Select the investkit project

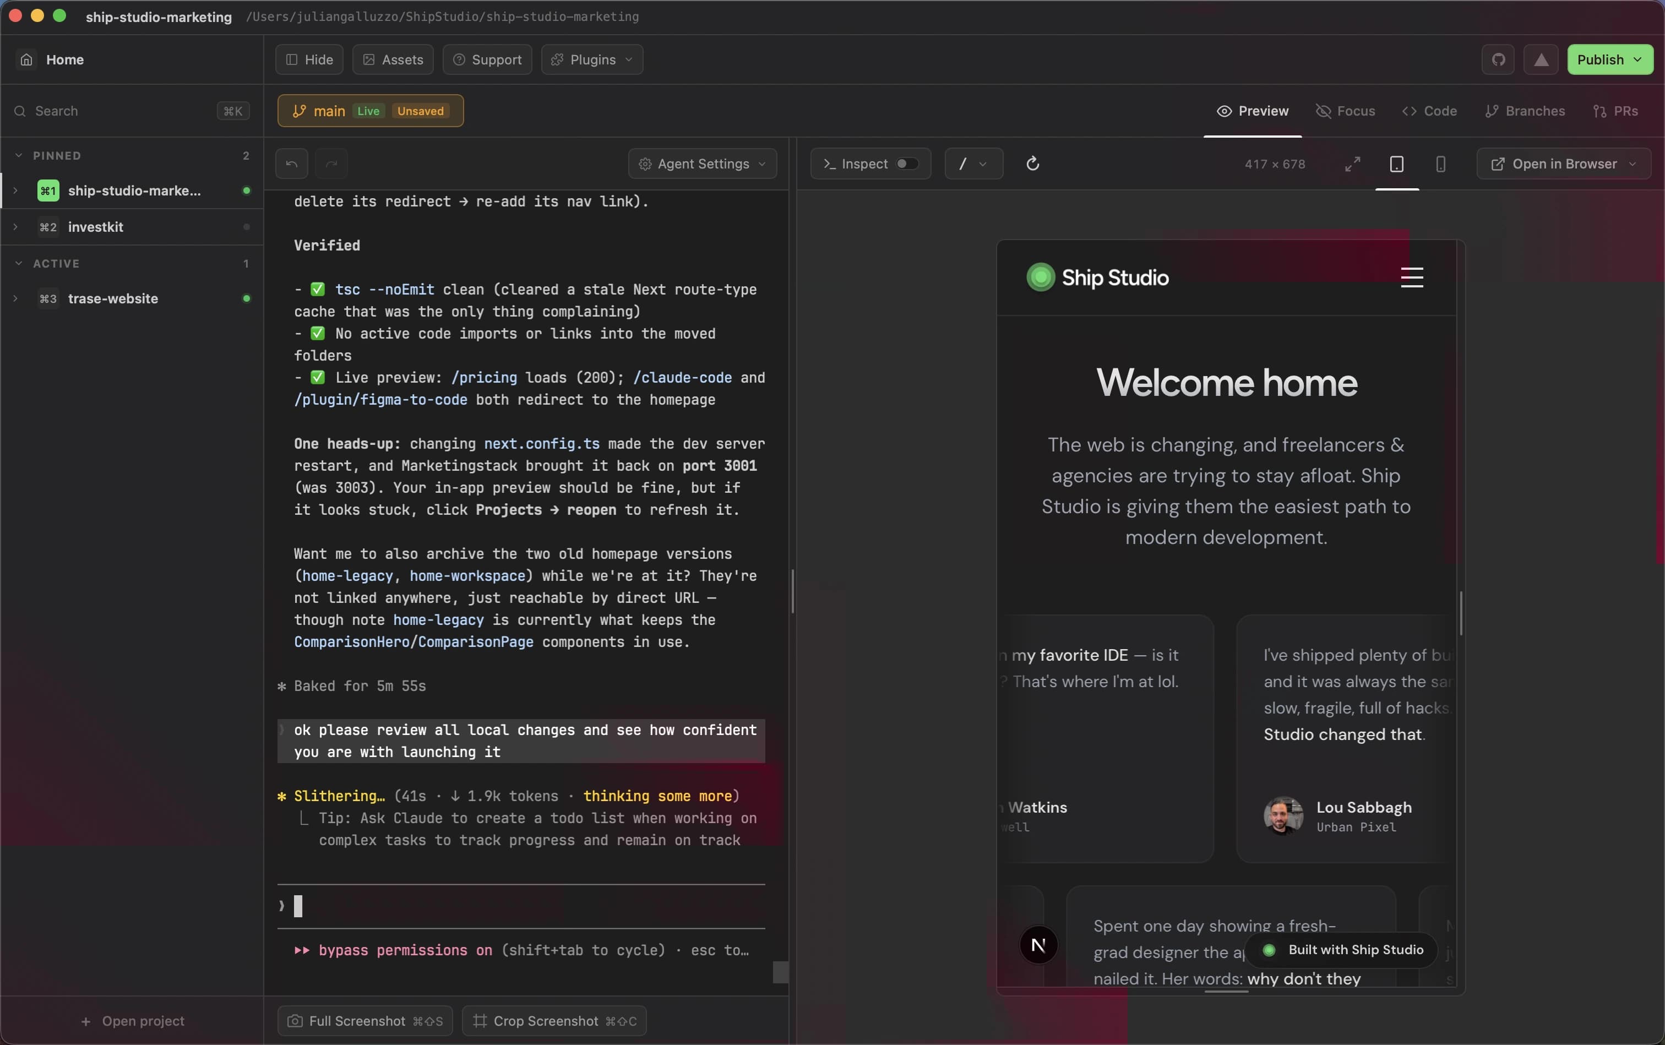tap(95, 227)
